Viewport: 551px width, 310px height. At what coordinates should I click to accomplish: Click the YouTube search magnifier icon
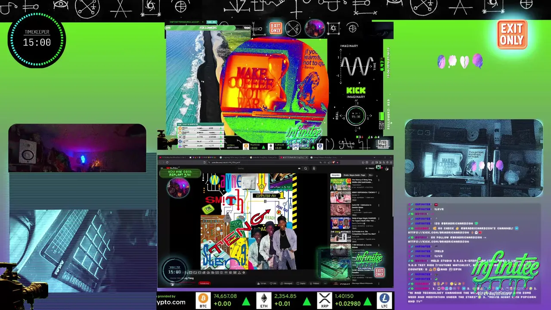pos(306,168)
